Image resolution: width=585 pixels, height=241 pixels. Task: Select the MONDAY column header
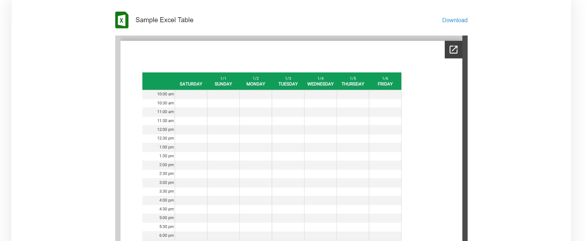[256, 84]
